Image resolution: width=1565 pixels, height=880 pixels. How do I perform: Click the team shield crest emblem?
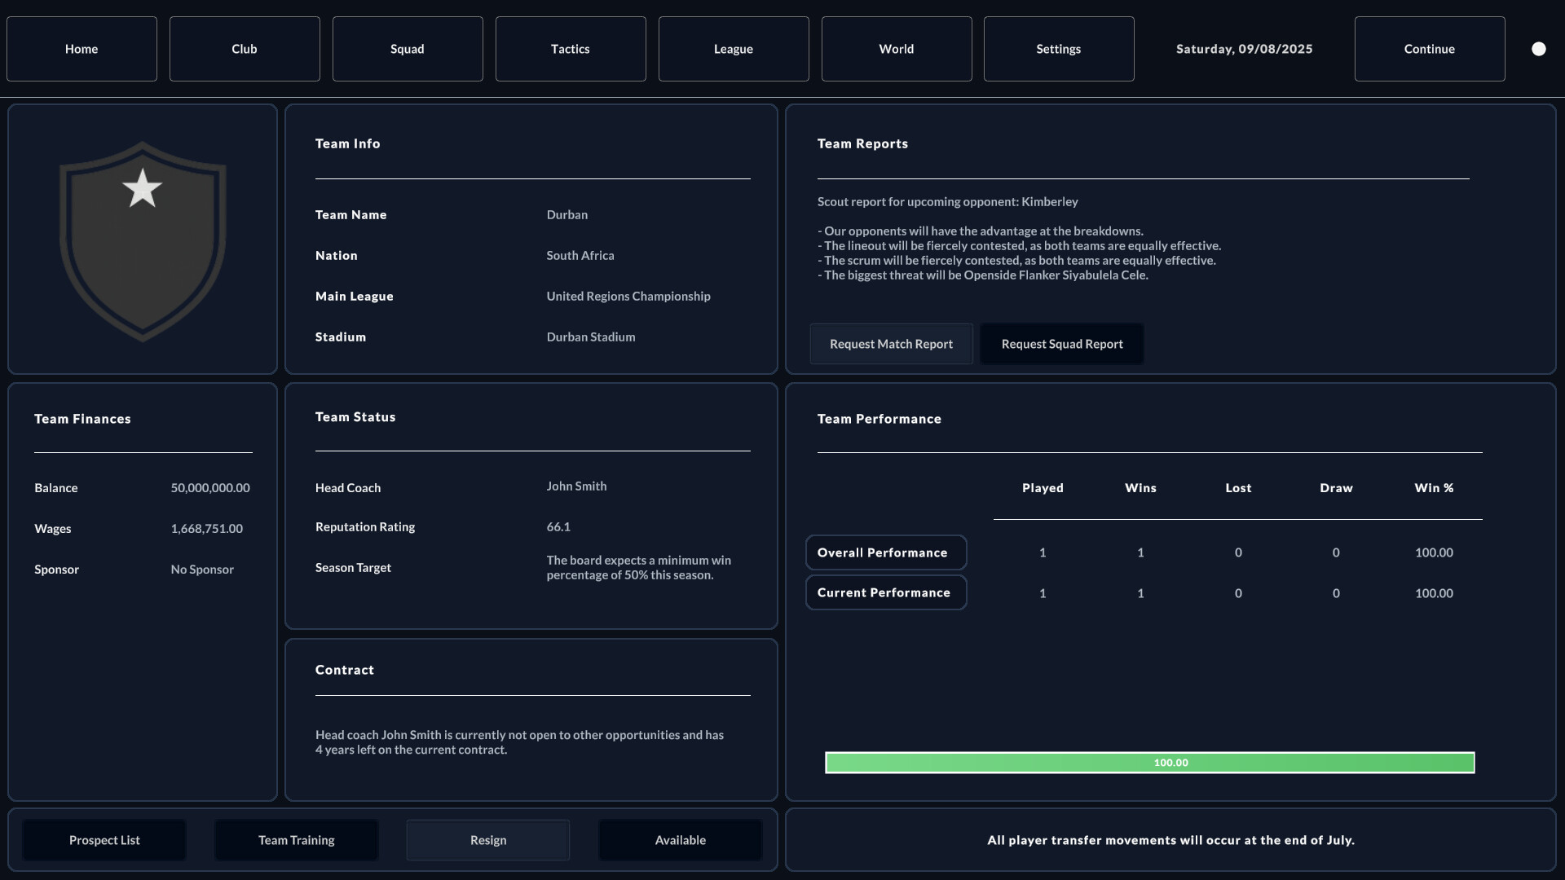click(x=143, y=240)
